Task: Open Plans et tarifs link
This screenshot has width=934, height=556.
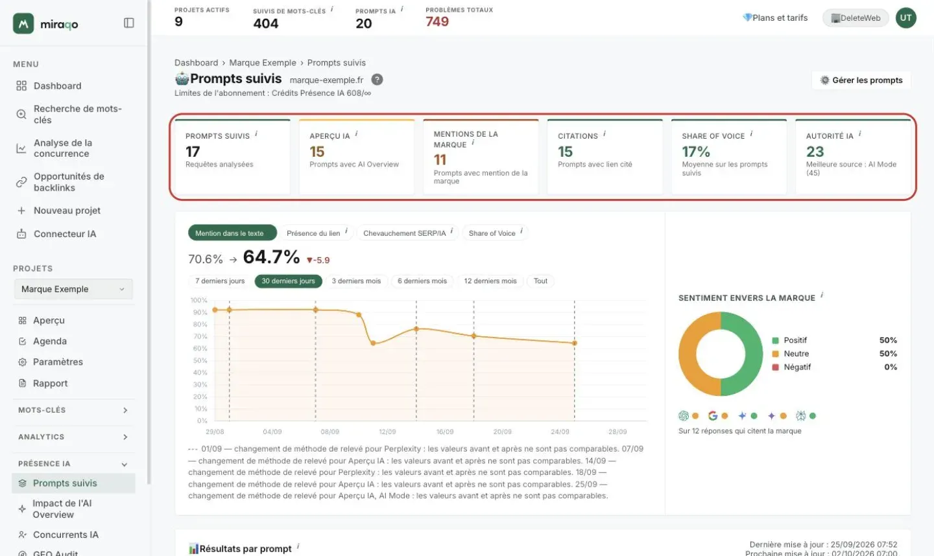Action: tap(775, 17)
